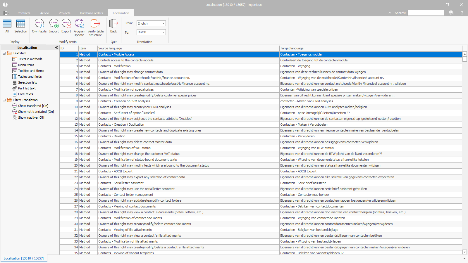Select Tooltips and forms tree item

point(31,71)
